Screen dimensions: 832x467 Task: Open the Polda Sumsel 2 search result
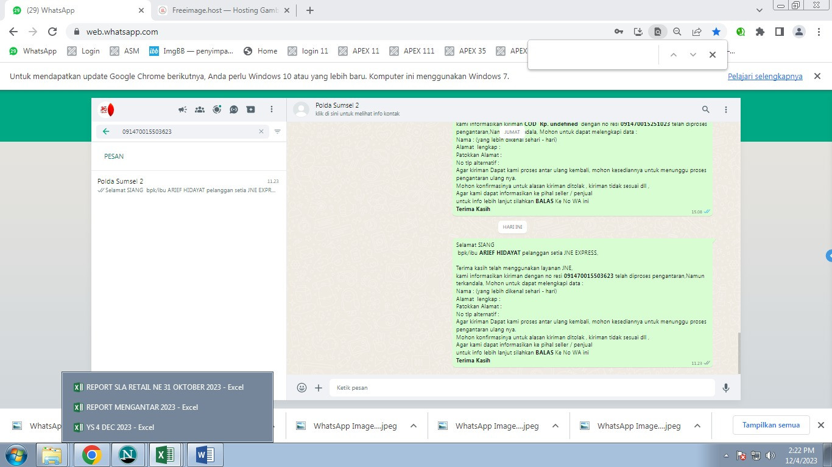tap(189, 185)
